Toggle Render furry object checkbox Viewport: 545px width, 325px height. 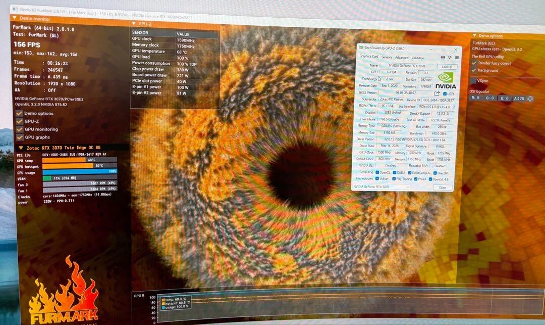(x=474, y=63)
